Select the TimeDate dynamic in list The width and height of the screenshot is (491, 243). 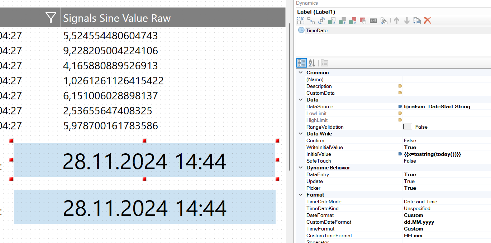(316, 30)
